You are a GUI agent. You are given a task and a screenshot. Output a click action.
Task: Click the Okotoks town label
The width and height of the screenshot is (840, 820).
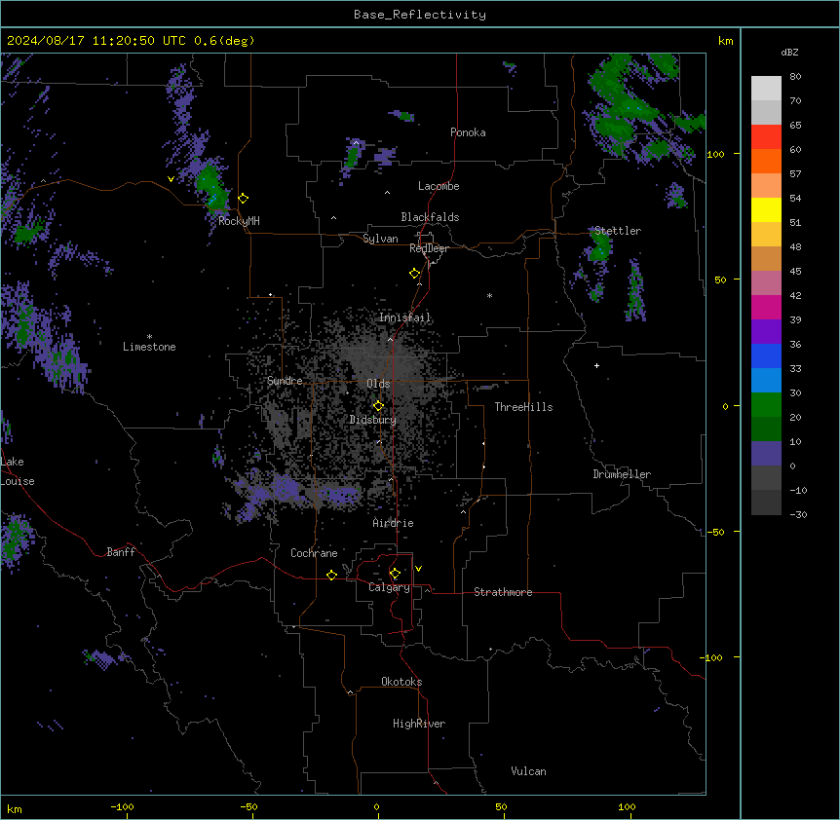tap(401, 682)
